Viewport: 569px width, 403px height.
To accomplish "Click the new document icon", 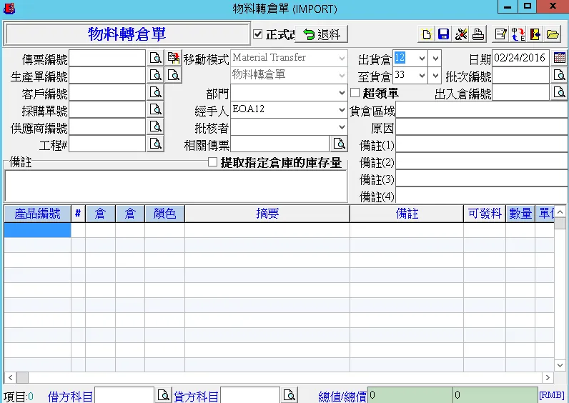I will (426, 34).
